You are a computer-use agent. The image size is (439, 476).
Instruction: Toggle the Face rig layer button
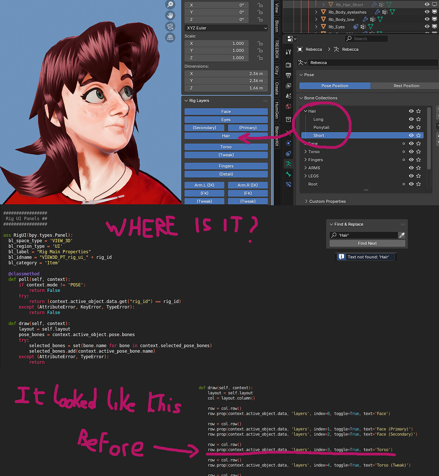pyautogui.click(x=226, y=112)
